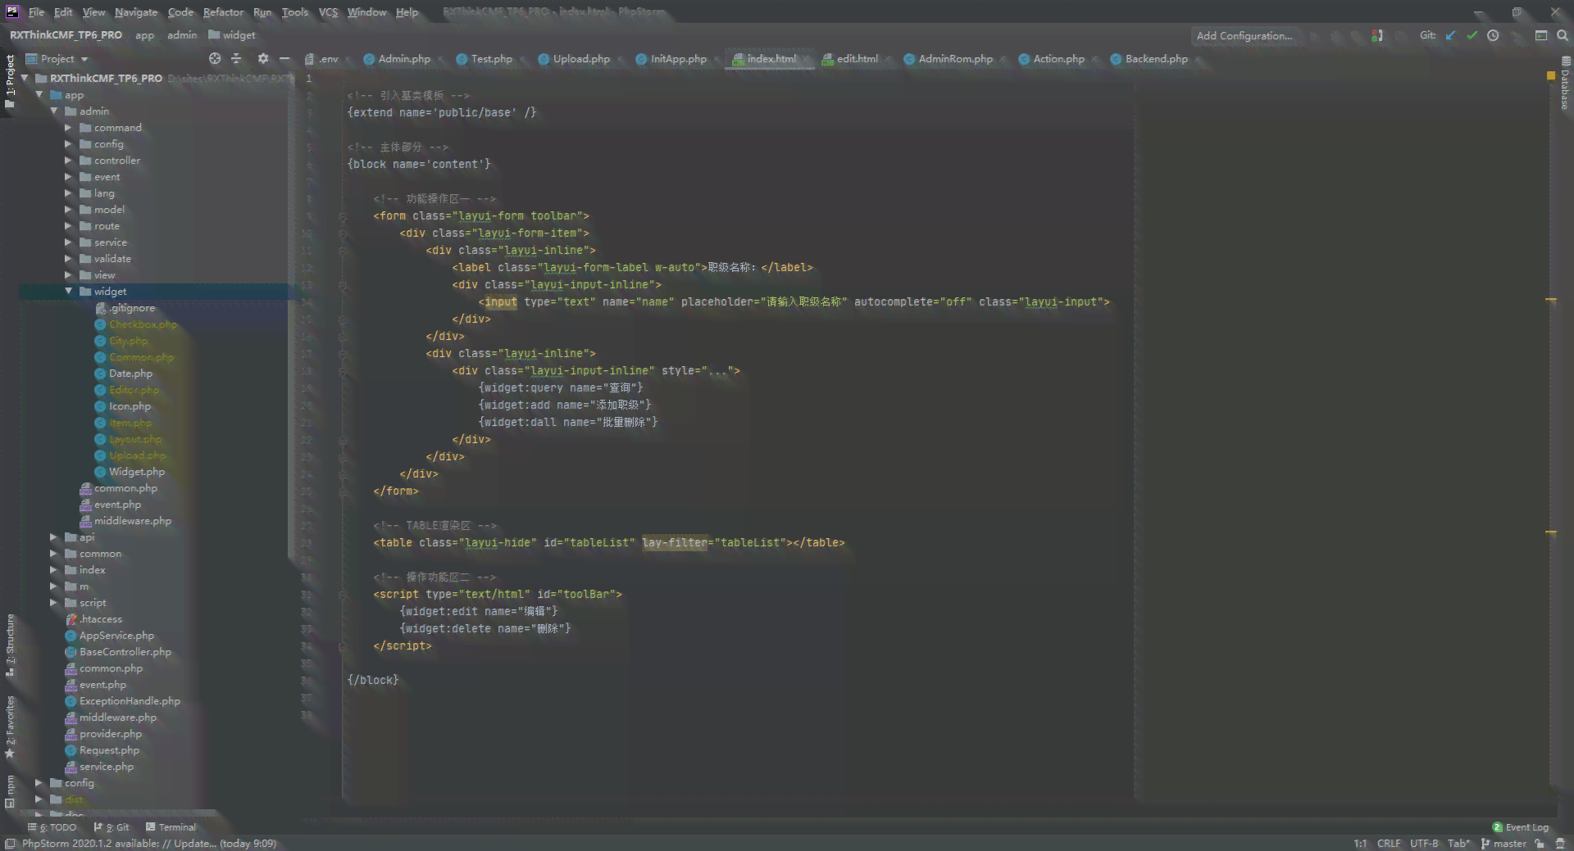Click the PhpStorm update available message
The image size is (1574, 851).
point(149,844)
